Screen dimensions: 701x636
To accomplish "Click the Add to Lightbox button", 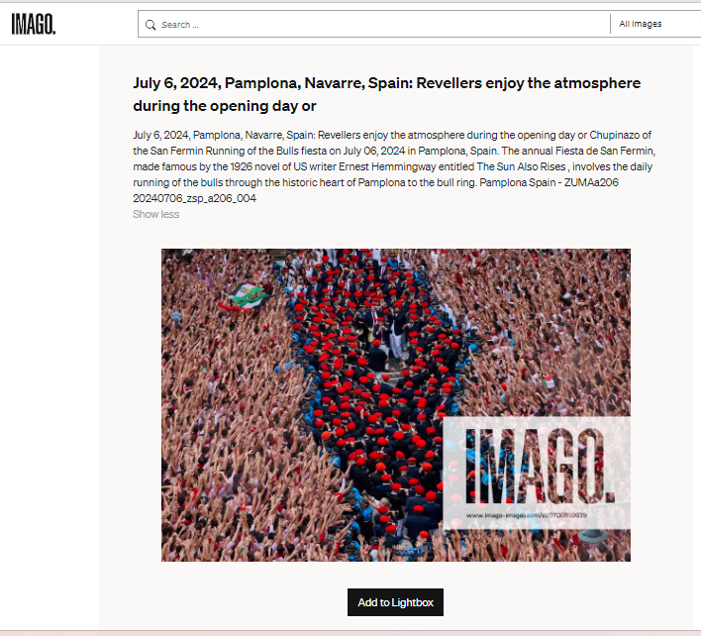I will [395, 602].
